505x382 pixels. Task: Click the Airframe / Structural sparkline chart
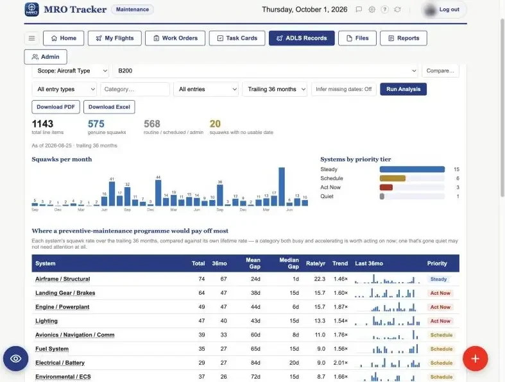tap(387, 279)
